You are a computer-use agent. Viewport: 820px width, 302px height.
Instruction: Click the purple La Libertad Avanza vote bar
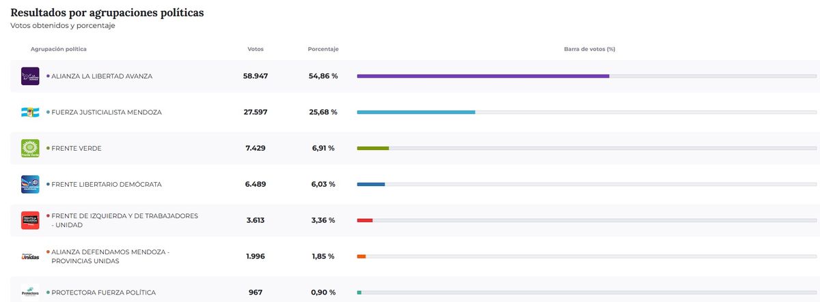[482, 76]
